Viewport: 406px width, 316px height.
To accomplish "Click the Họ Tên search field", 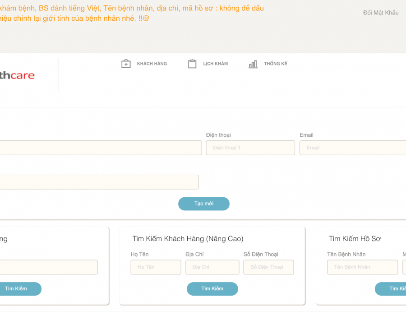I will tap(156, 267).
